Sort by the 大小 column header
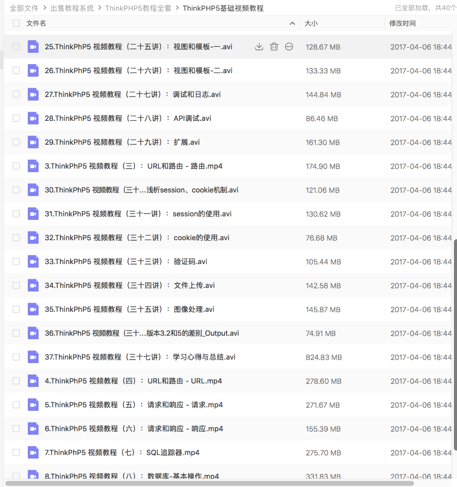The width and height of the screenshot is (457, 487). pyautogui.click(x=311, y=23)
